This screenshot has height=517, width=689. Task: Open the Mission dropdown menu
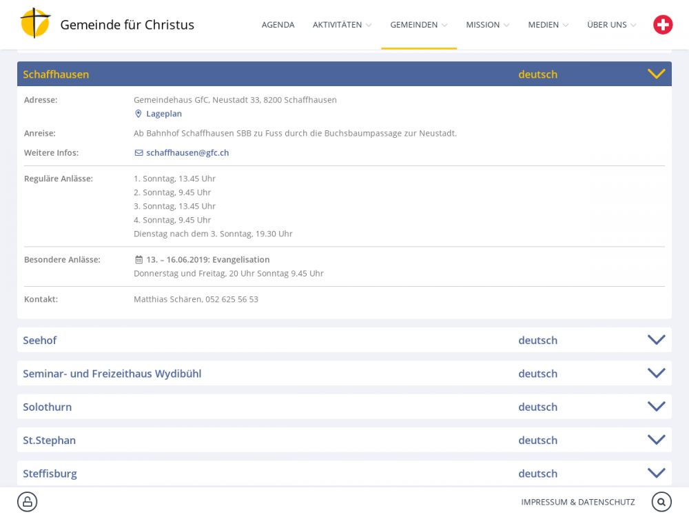[x=487, y=25]
